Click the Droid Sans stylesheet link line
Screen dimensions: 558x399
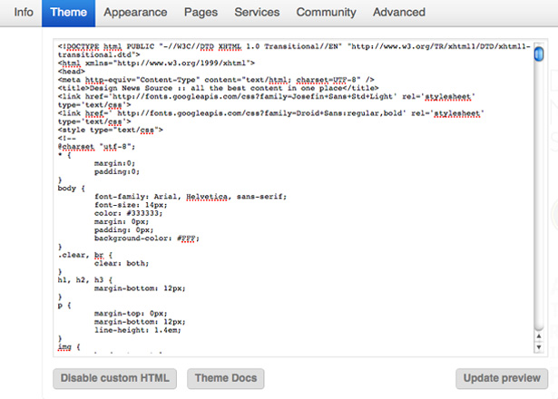270,117
